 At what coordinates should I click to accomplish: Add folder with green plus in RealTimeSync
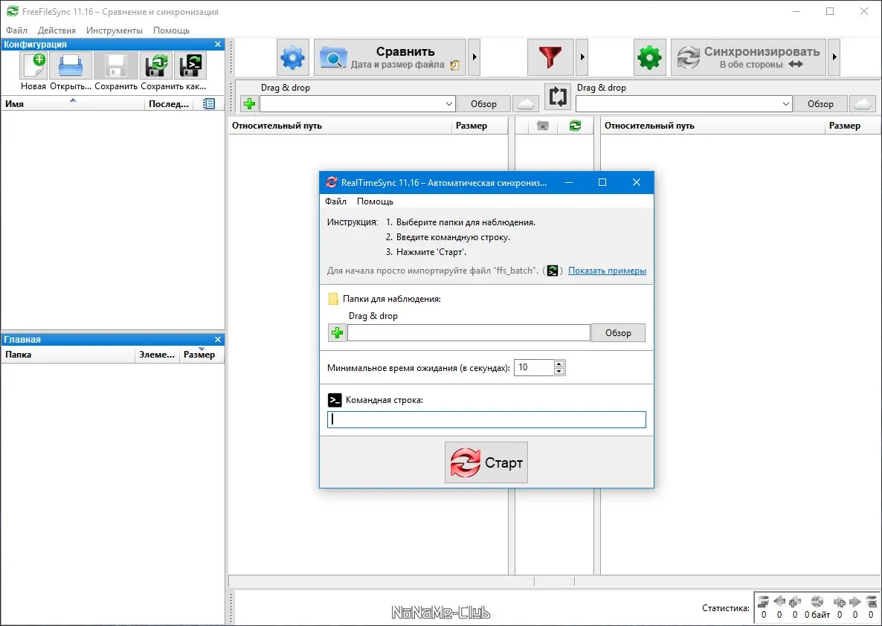coord(337,333)
